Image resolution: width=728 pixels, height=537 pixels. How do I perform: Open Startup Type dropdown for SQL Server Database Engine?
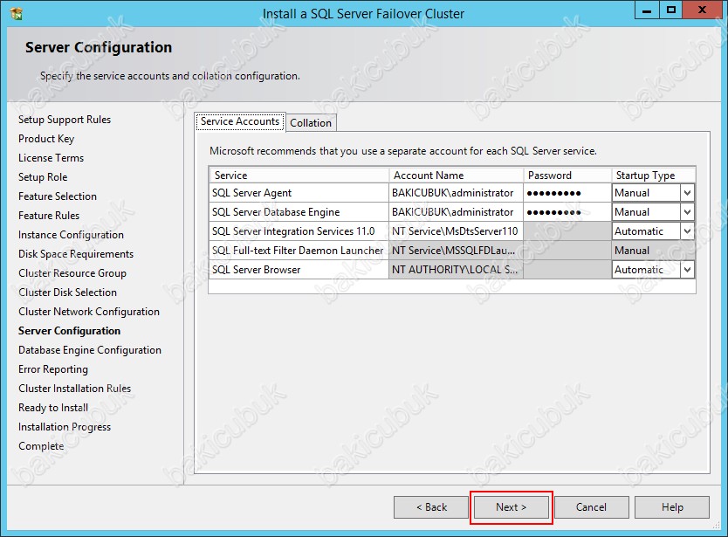pyautogui.click(x=687, y=212)
